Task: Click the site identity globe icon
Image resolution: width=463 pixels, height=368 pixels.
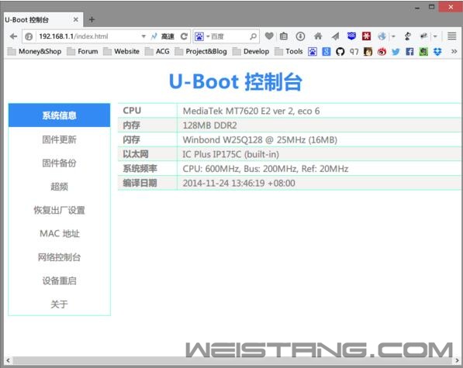Action: tap(29, 36)
